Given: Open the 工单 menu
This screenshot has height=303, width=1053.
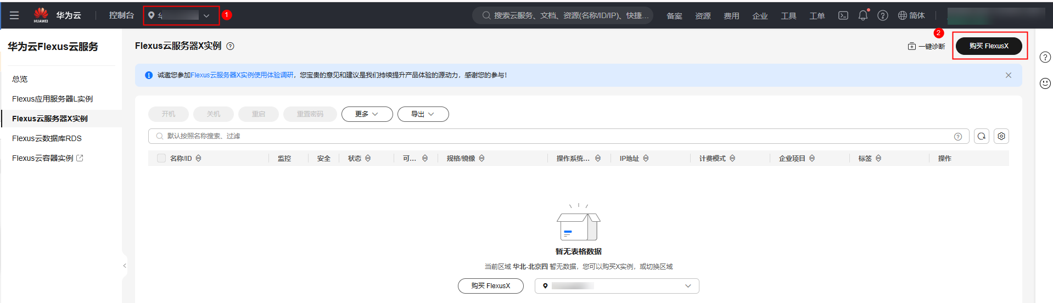Looking at the screenshot, I should coord(817,16).
